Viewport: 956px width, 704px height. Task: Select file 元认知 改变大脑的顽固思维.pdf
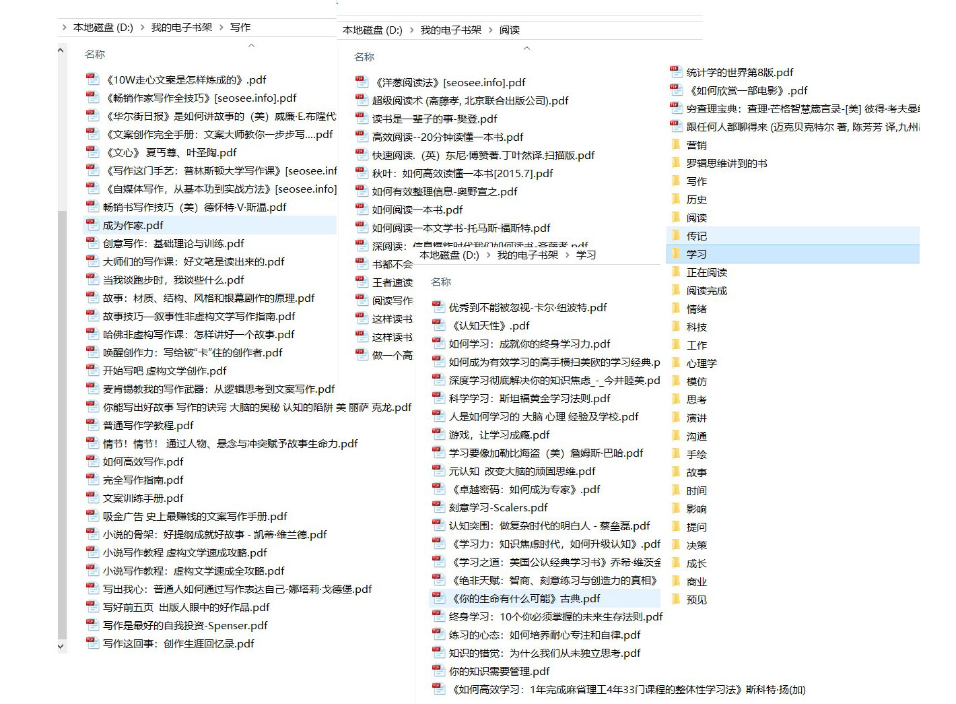coord(522,471)
